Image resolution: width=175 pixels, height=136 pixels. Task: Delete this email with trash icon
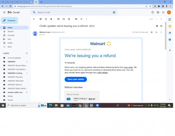[x=51, y=19]
